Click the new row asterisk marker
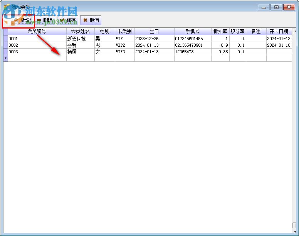The image size is (299, 236). pos(6,58)
